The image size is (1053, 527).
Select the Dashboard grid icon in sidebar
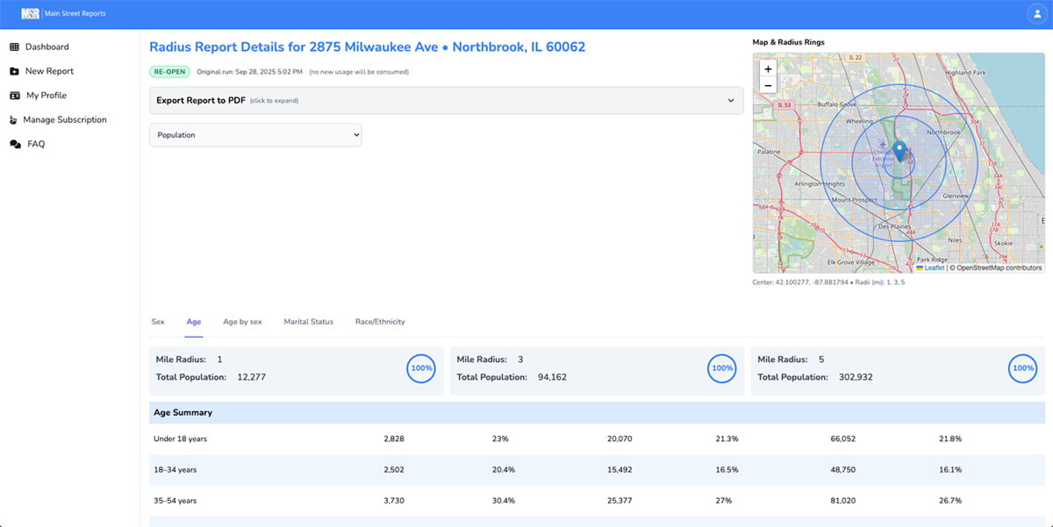pos(13,46)
